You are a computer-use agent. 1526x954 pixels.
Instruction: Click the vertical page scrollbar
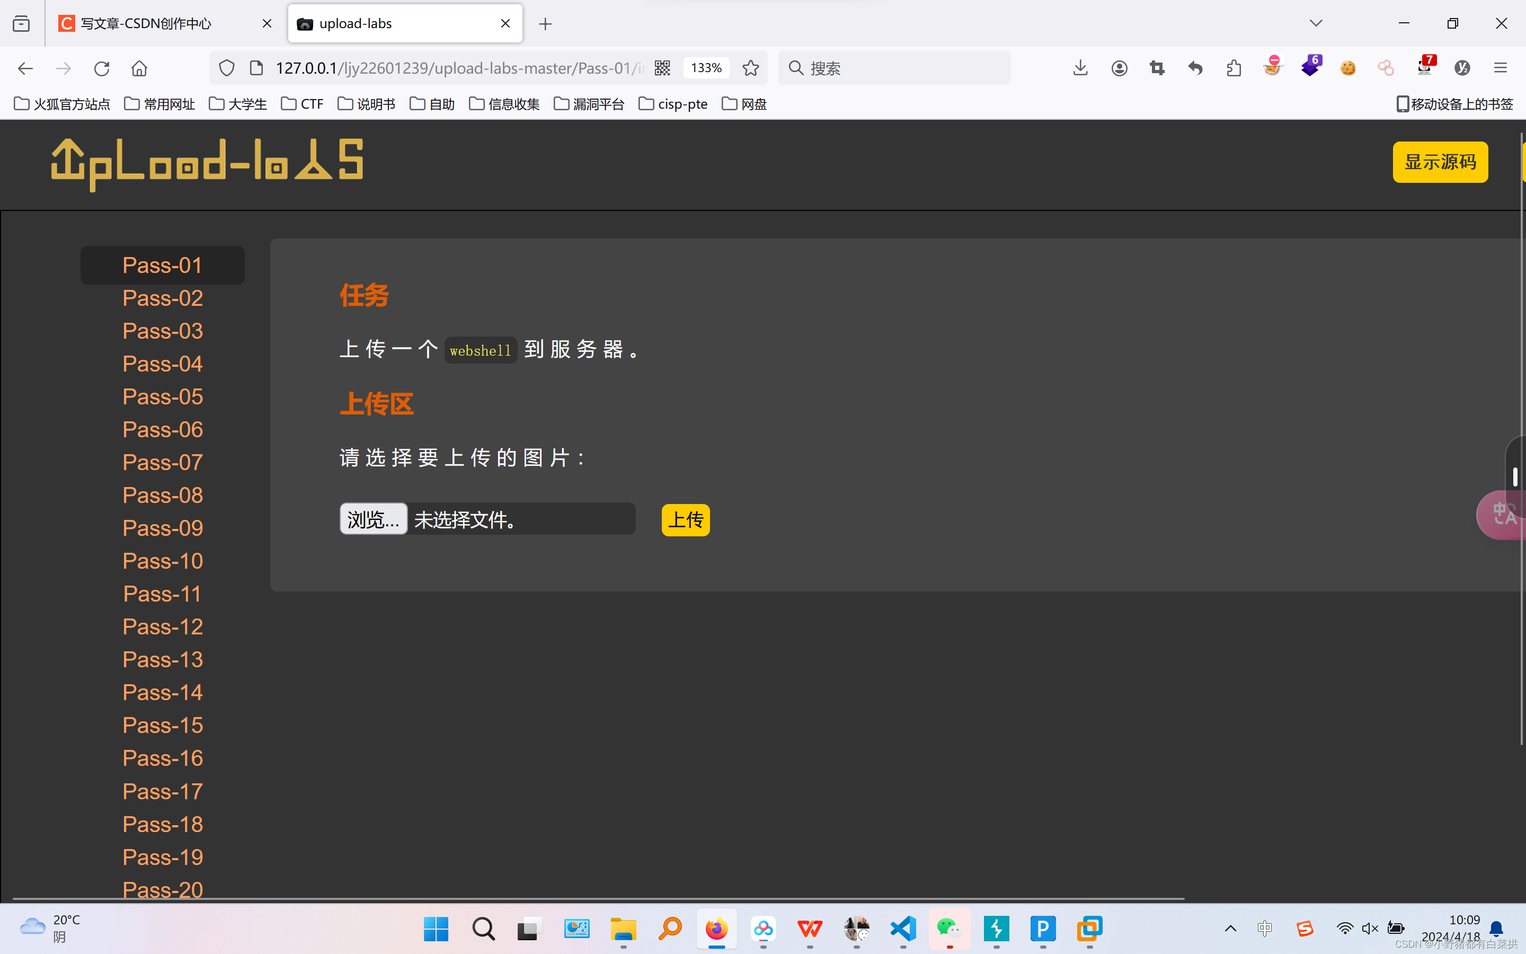coord(1522,438)
